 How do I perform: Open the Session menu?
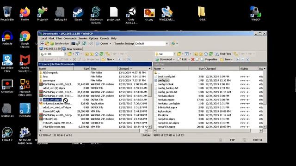[83, 38]
